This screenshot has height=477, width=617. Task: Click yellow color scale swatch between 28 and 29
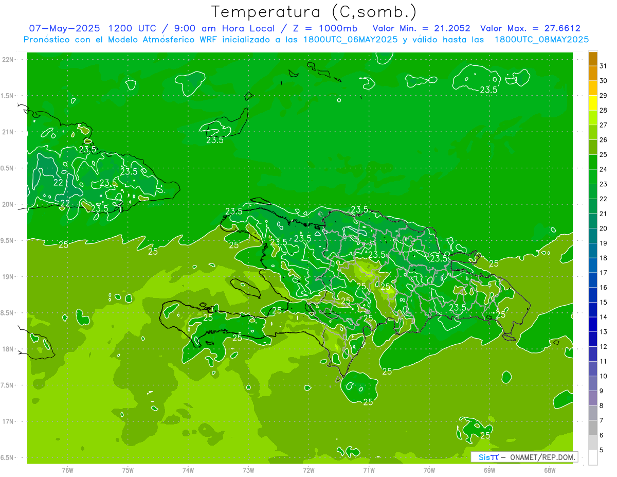pos(593,103)
